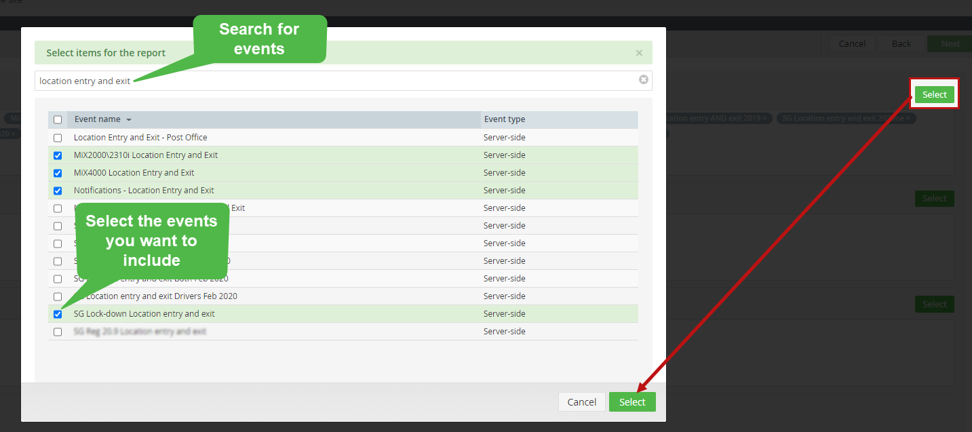The image size is (972, 432).
Task: Click Server-side cell for Drivers Feb 2020 row
Action: [x=504, y=296]
